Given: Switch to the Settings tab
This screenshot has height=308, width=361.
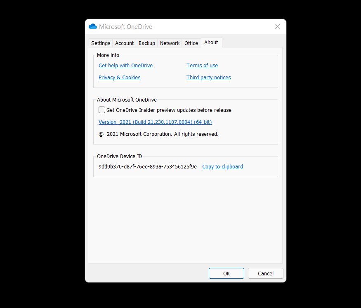Looking at the screenshot, I should coord(101,43).
